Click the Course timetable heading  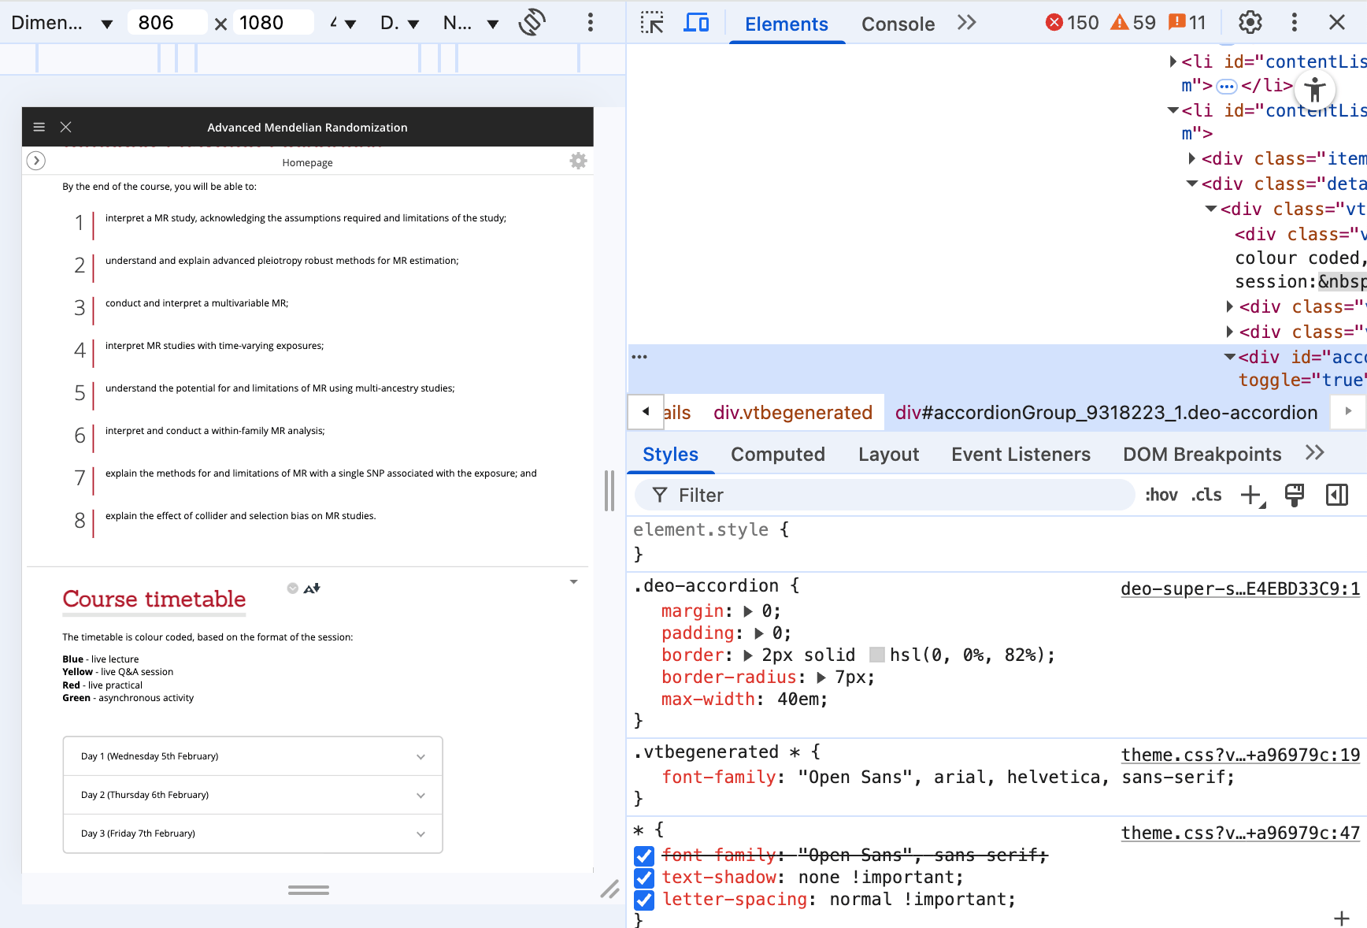[x=154, y=599]
